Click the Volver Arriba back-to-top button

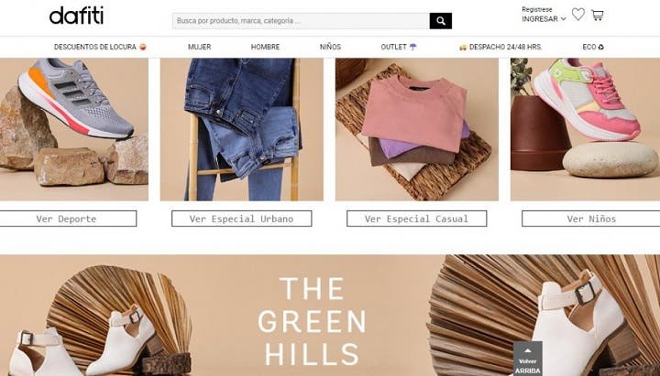pyautogui.click(x=527, y=359)
